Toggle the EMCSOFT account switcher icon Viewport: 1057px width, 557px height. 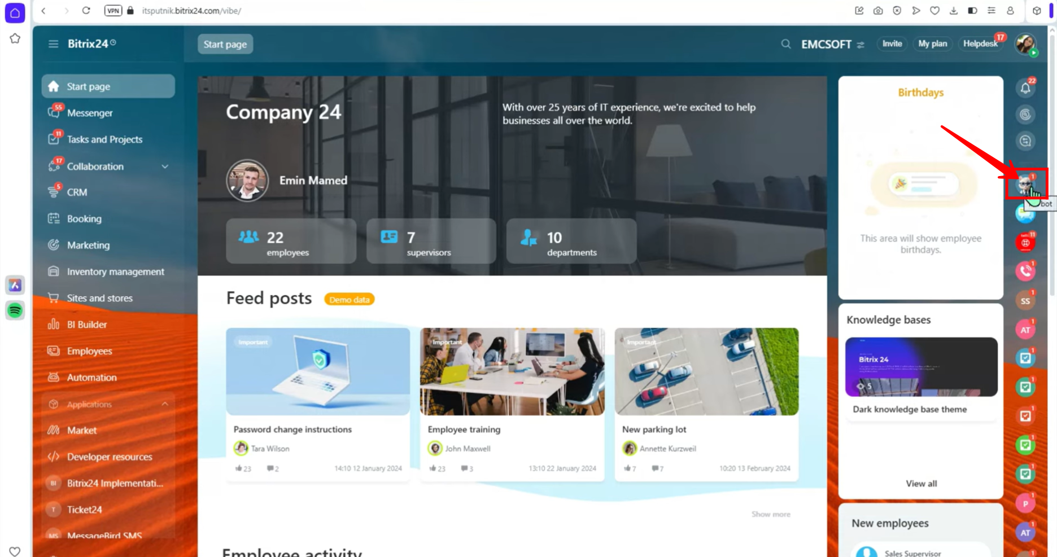point(861,45)
